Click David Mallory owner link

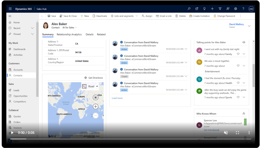point(236,24)
